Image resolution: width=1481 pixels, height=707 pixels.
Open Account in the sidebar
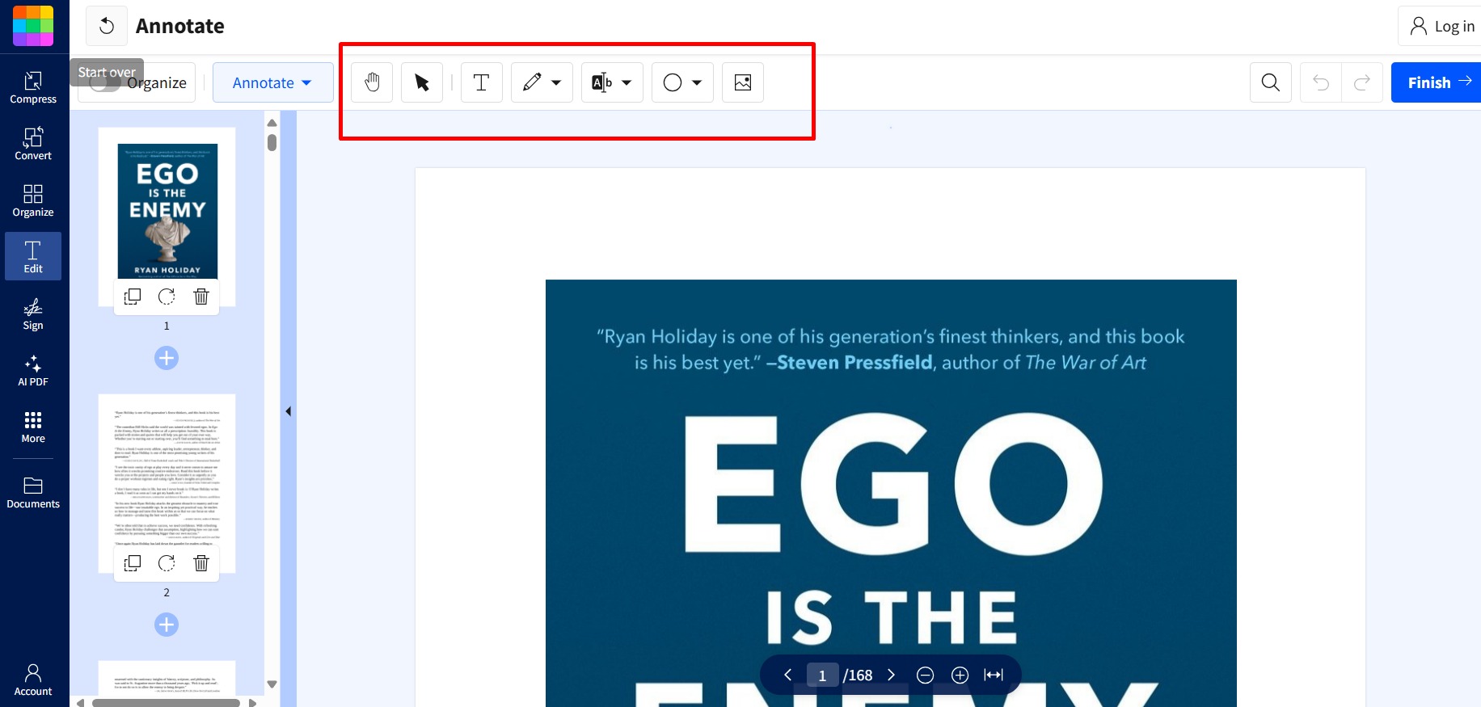[x=33, y=680]
